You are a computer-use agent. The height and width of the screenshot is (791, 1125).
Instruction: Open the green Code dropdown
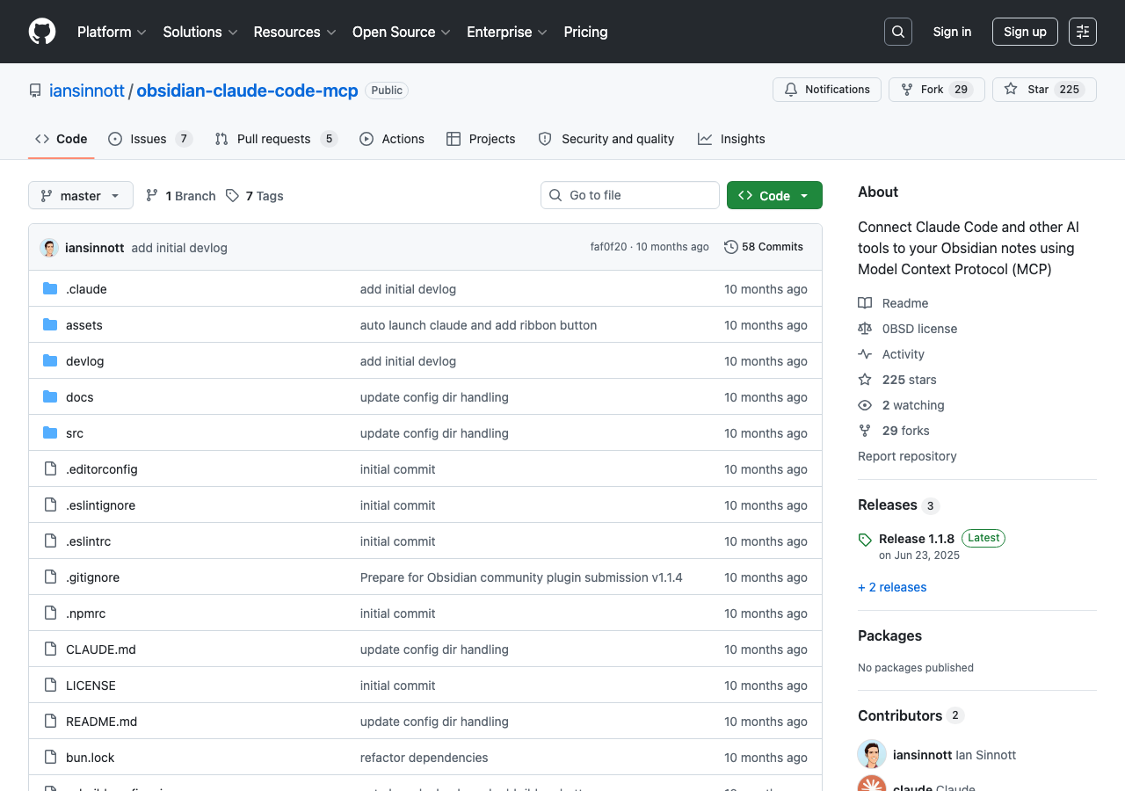[x=774, y=196]
